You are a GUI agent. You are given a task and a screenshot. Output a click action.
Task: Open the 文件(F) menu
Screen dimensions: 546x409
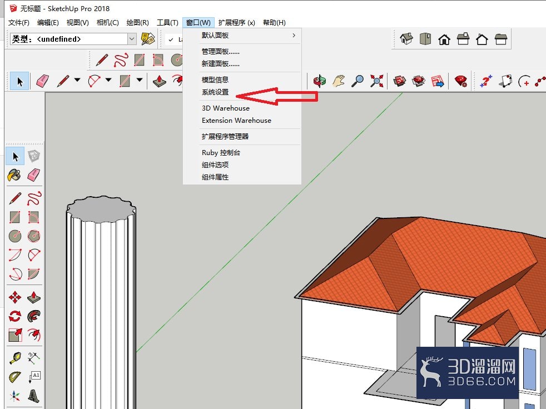pyautogui.click(x=19, y=23)
